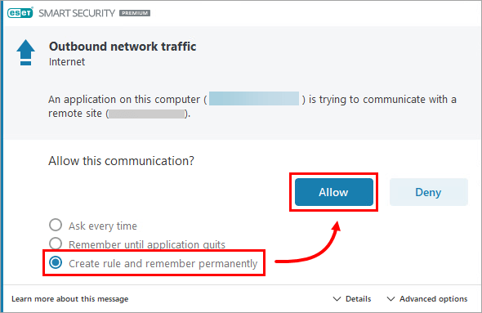482x313 pixels.
Task: Click the SMART SECURITY product title
Action: coord(77,13)
